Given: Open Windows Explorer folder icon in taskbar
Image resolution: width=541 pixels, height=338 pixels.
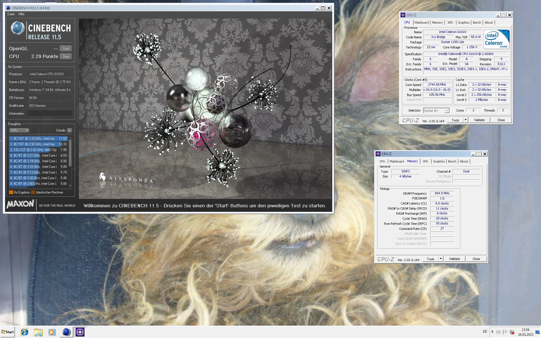Looking at the screenshot, I should 38,332.
